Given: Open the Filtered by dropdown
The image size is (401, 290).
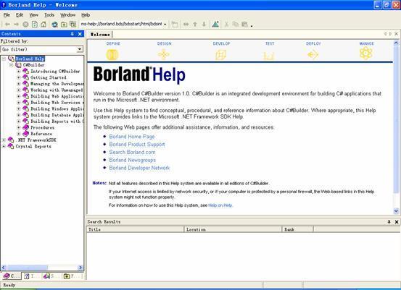Looking at the screenshot, I should (x=42, y=49).
